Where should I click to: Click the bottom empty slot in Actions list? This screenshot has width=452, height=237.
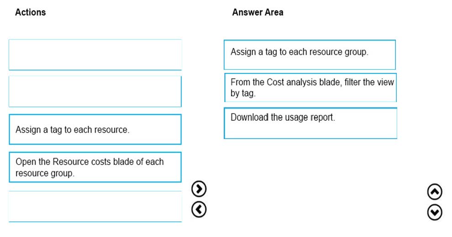tap(95, 206)
